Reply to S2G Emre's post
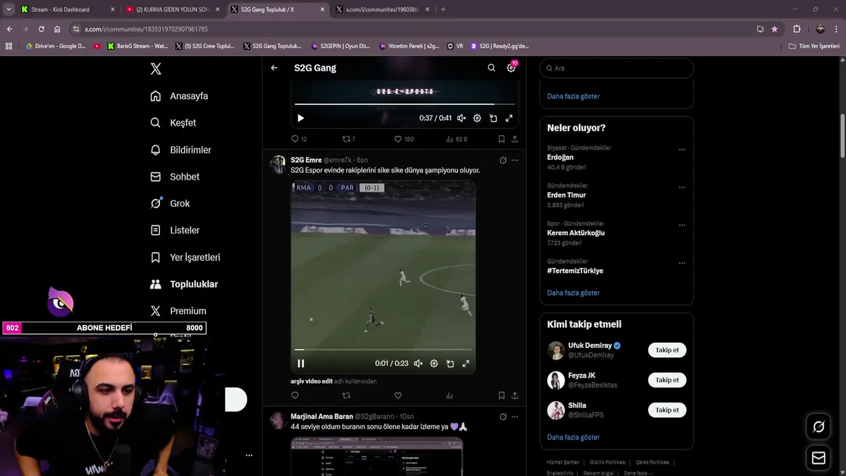Image resolution: width=846 pixels, height=476 pixels. coord(295,395)
